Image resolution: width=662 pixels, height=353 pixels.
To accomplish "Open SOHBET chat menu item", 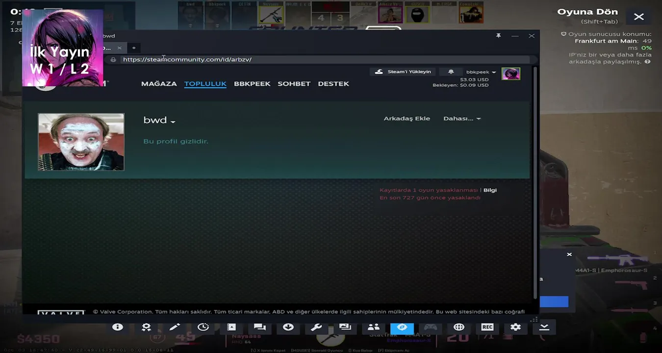I will (294, 84).
